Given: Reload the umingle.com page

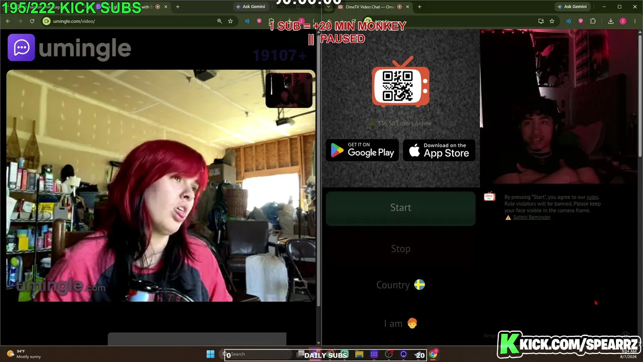Looking at the screenshot, I should point(32,21).
